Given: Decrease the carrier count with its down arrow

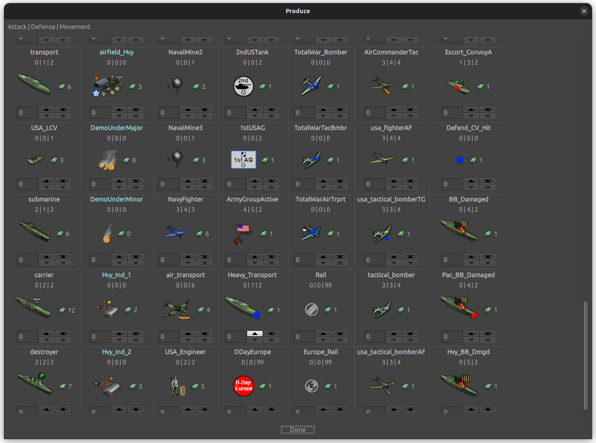Looking at the screenshot, I should click(46, 339).
